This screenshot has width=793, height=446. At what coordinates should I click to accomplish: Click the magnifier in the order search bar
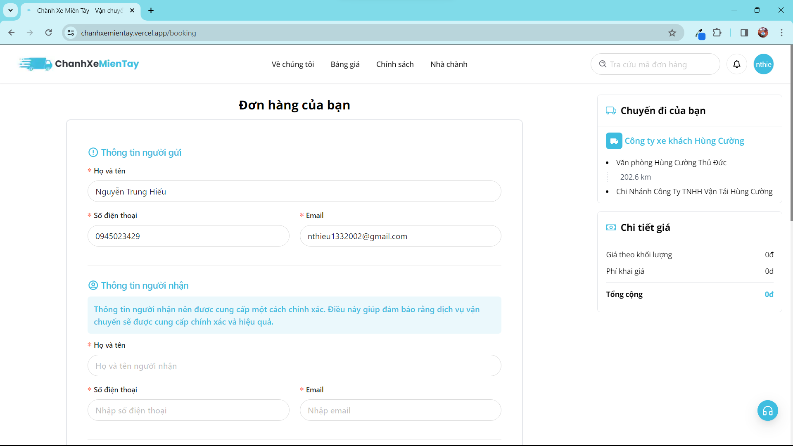tap(603, 64)
